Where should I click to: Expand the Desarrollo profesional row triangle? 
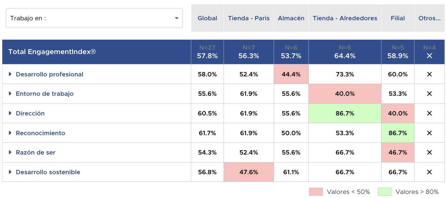coord(10,74)
